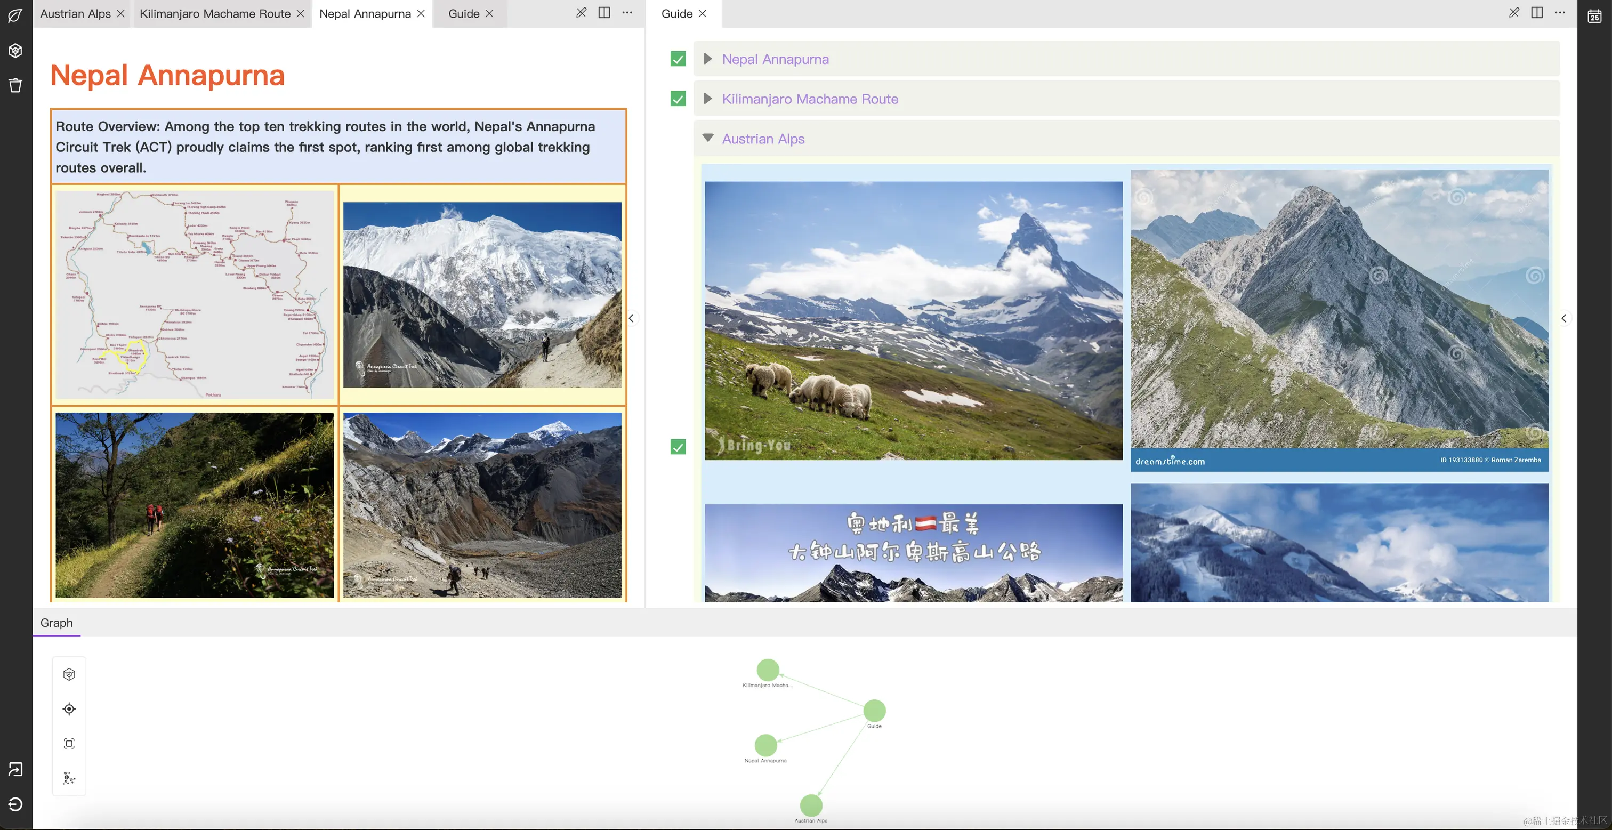Click the logout icon at sidebar bottom
1612x830 pixels.
tap(15, 804)
